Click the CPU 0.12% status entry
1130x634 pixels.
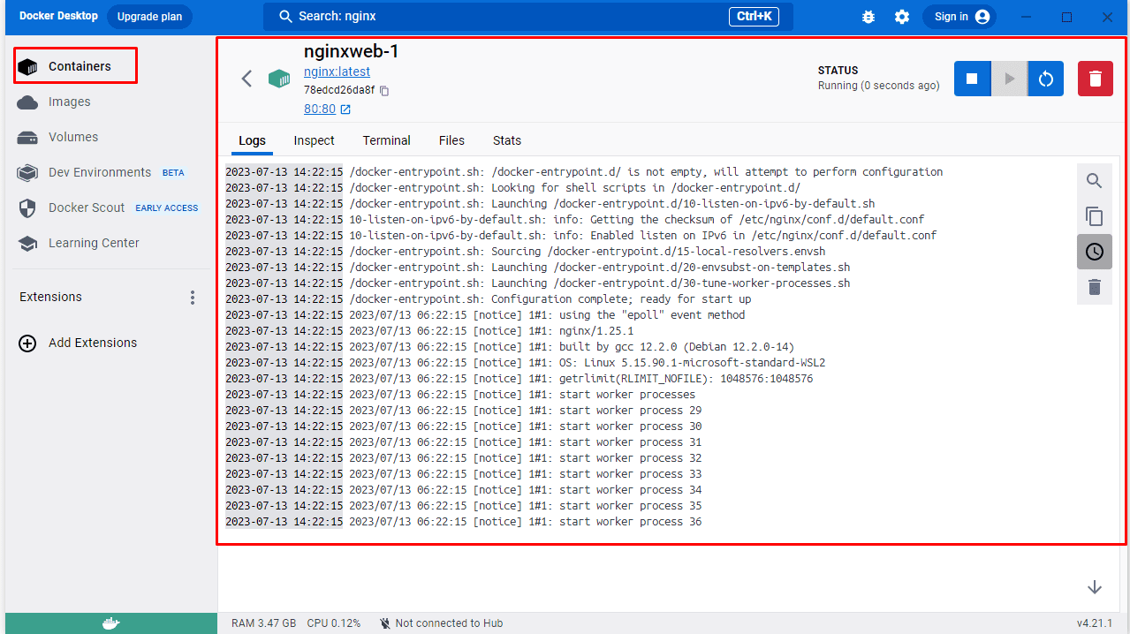pos(334,623)
